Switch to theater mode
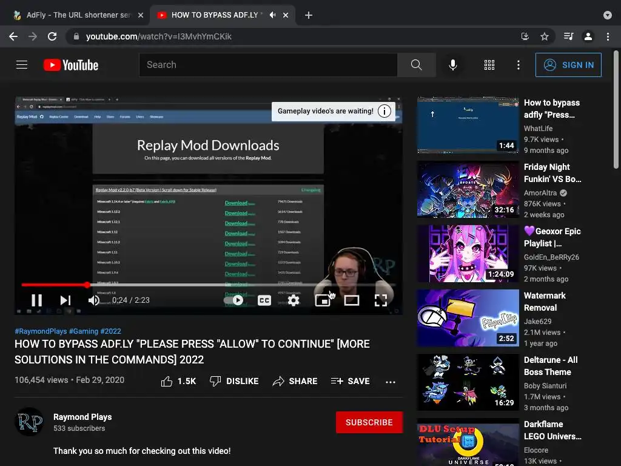The height and width of the screenshot is (466, 621). point(352,300)
